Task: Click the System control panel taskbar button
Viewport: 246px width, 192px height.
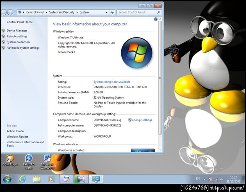Action: pyautogui.click(x=96, y=179)
